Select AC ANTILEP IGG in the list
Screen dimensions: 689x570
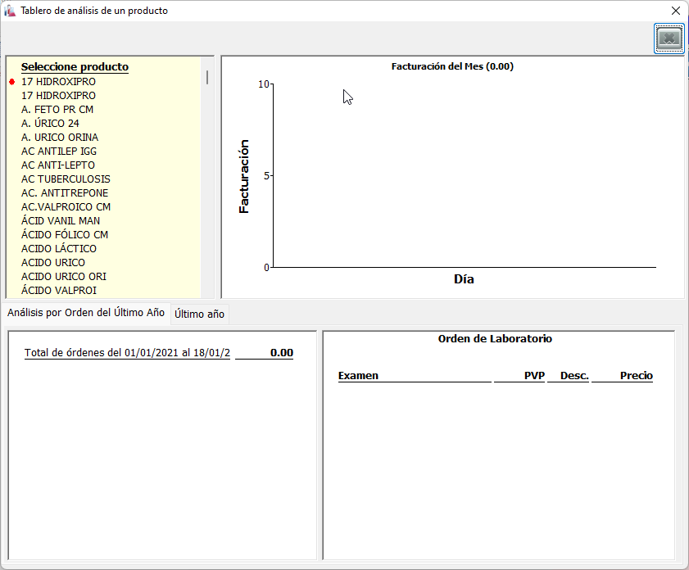pyautogui.click(x=59, y=152)
